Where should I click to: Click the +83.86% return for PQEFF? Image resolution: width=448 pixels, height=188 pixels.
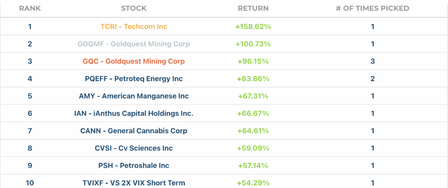point(253,79)
